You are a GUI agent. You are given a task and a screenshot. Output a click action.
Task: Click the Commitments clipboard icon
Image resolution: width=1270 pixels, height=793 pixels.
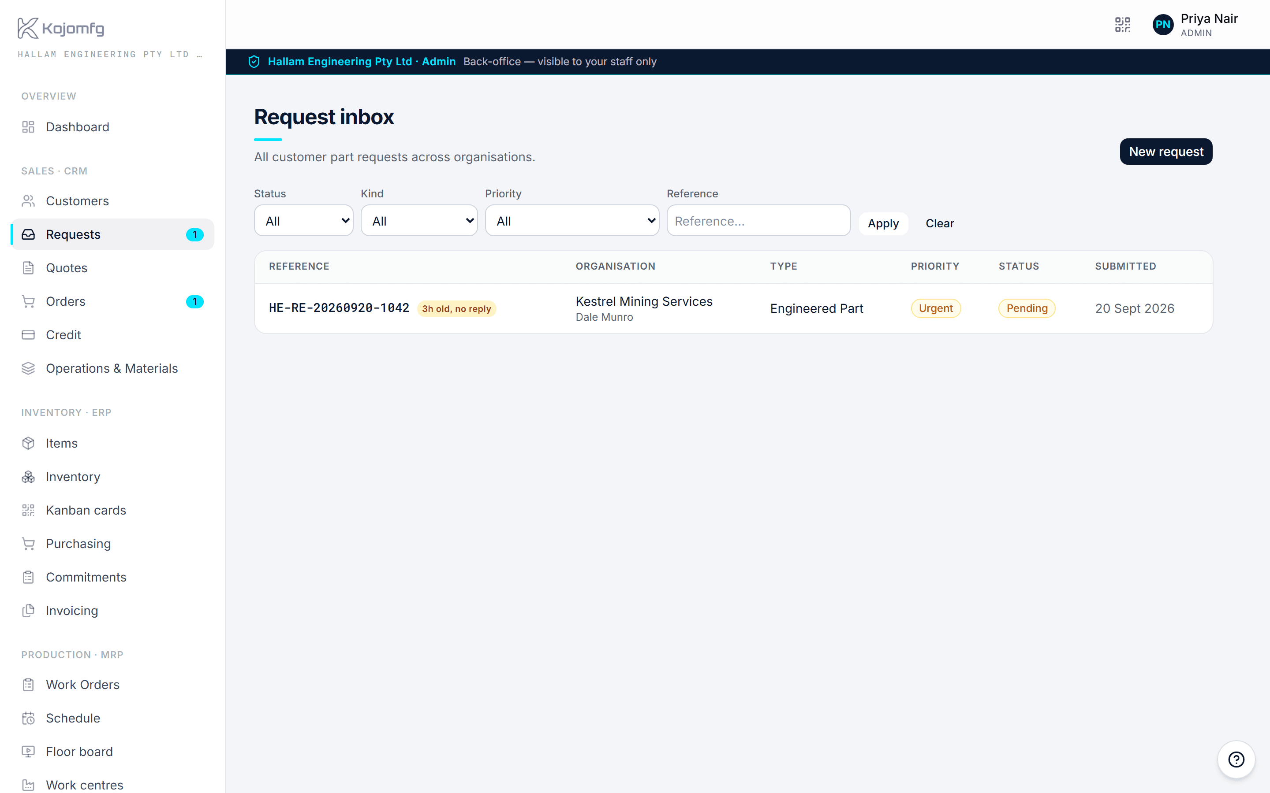[28, 577]
